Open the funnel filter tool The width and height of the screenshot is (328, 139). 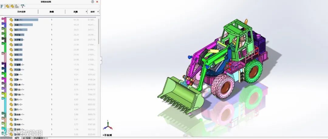[22, 6]
